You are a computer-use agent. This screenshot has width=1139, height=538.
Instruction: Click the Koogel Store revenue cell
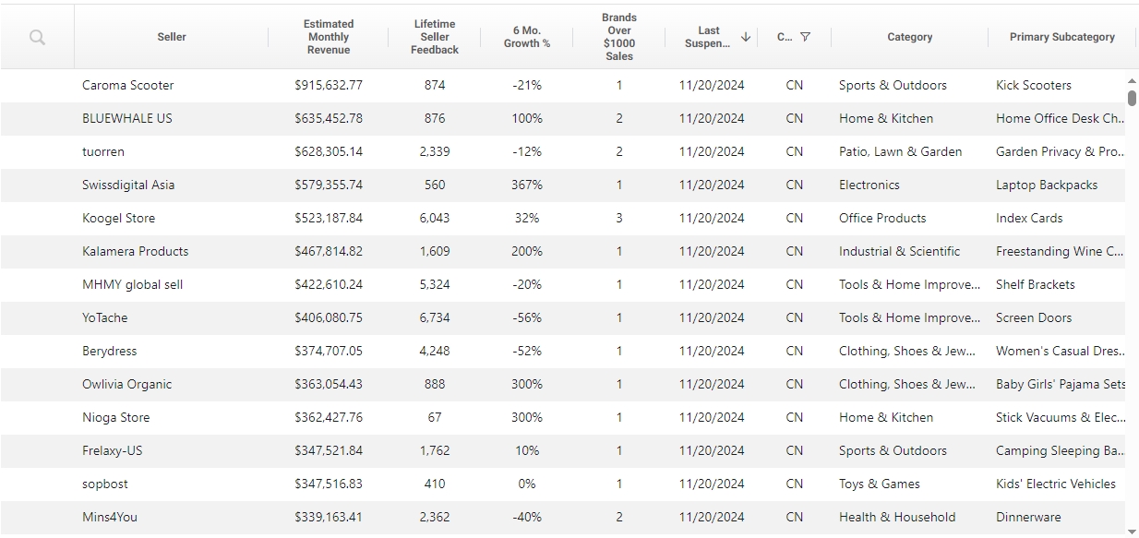(329, 218)
